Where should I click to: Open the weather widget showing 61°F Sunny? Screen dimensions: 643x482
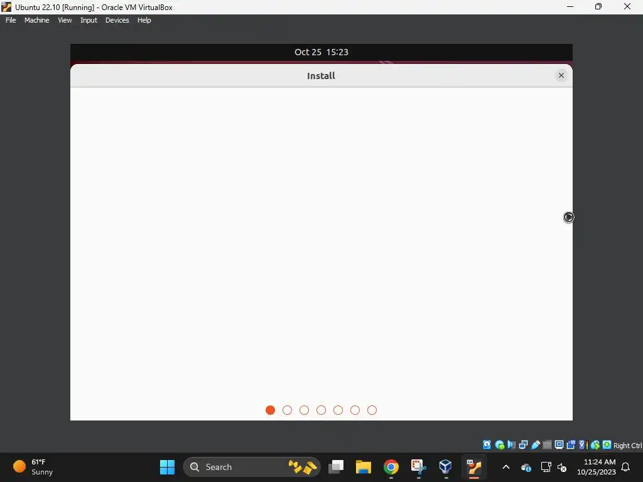pyautogui.click(x=33, y=467)
